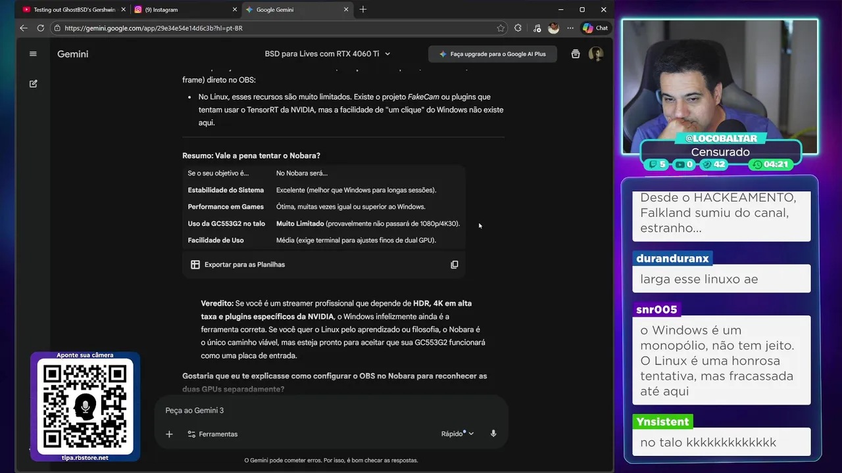Screen dimensions: 842x473
Task: Click the browser back arrow
Action: pyautogui.click(x=24, y=28)
